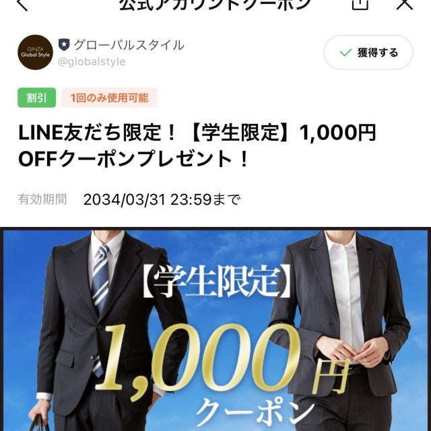Image resolution: width=431 pixels, height=431 pixels.
Task: Tap the LINE友だち限定 coupon title
Action: (197, 145)
